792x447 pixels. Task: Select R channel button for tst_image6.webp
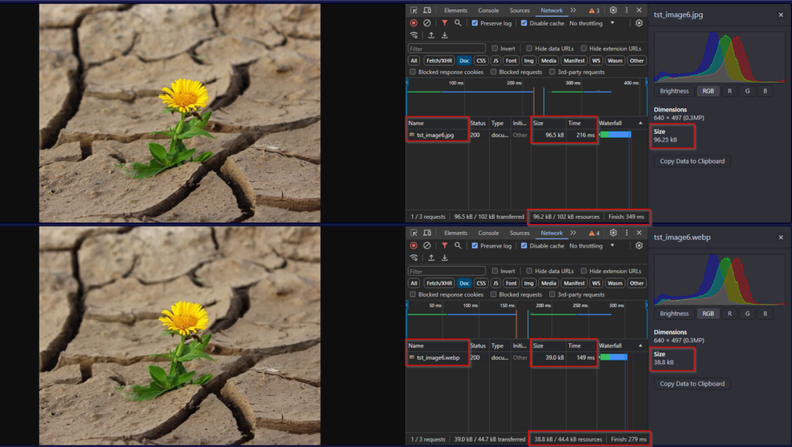(729, 314)
